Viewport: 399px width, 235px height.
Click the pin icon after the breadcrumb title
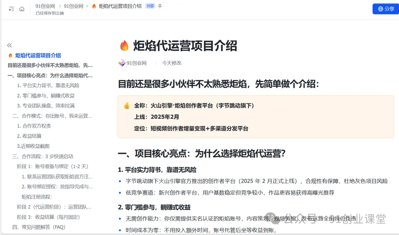coord(160,6)
